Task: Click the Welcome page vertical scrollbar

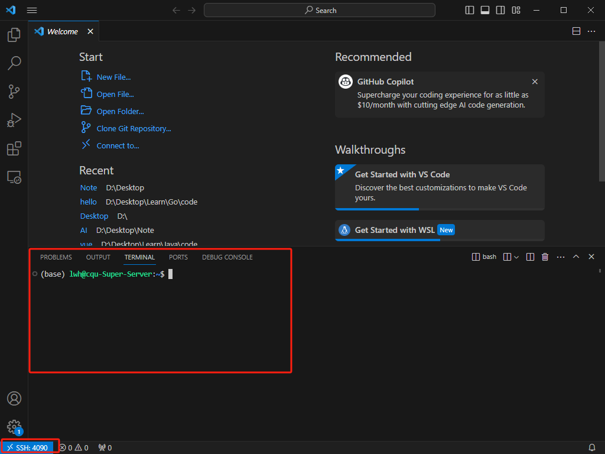Action: pyautogui.click(x=602, y=112)
